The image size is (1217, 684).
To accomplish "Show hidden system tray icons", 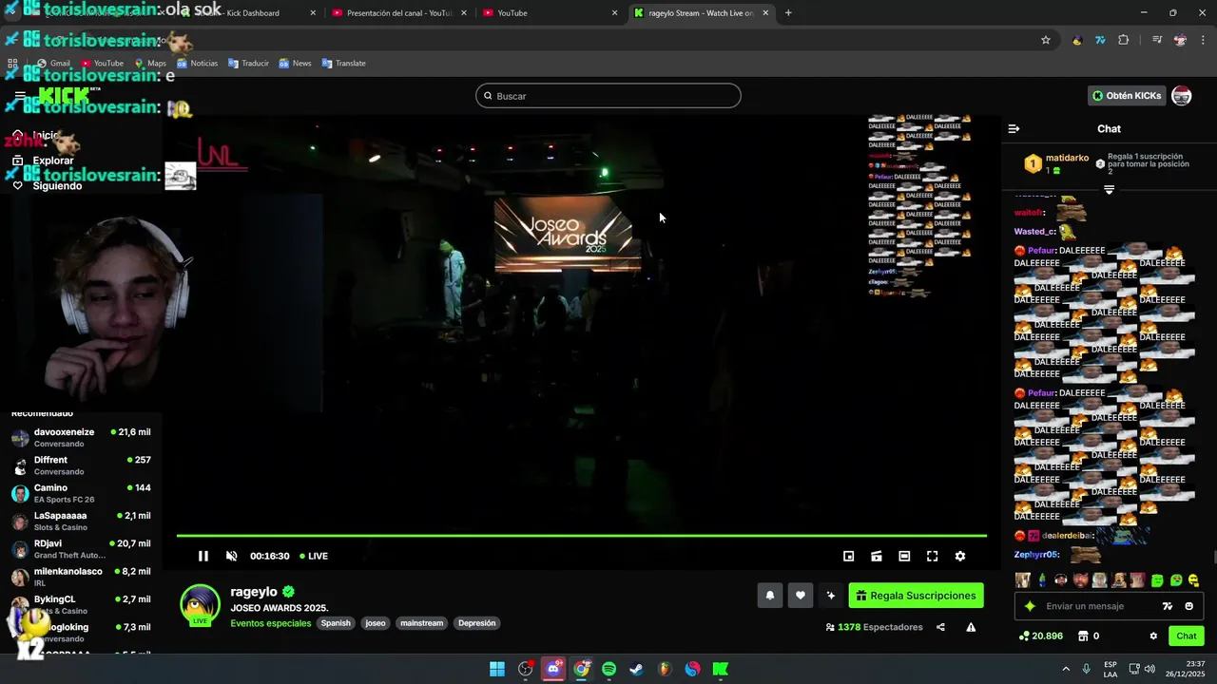I will (x=1065, y=669).
